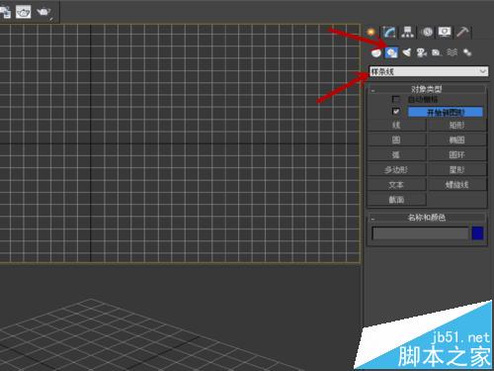Choose the 线 line shape button
The width and height of the screenshot is (494, 371).
(x=396, y=125)
